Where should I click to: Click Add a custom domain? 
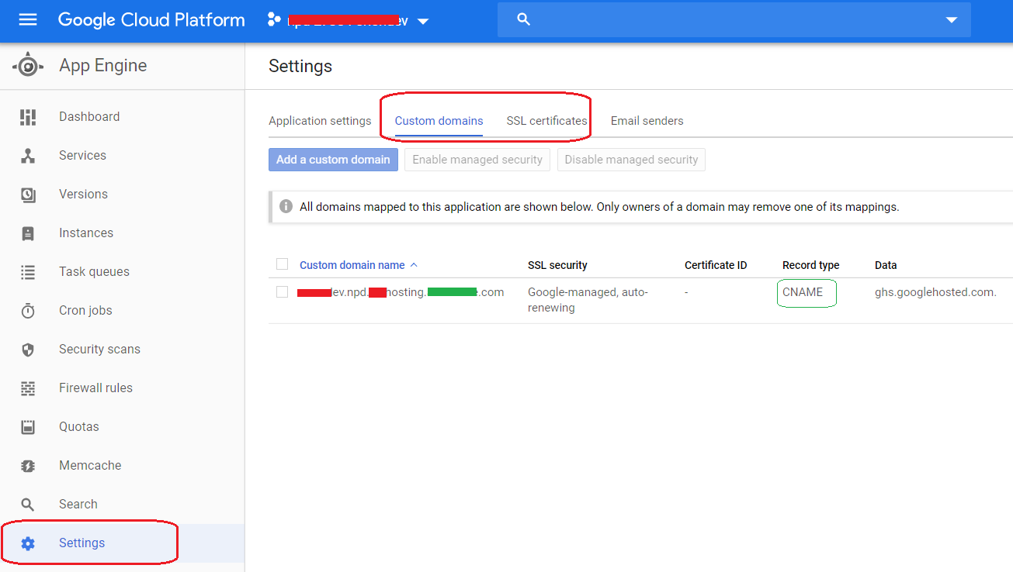click(333, 159)
